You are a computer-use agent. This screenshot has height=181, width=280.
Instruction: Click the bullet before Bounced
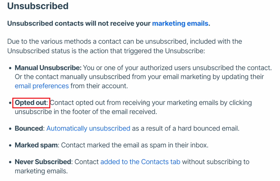(x=10, y=129)
